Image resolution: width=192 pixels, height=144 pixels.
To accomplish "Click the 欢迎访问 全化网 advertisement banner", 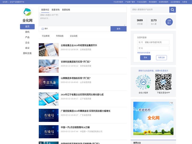I will pyautogui.click(x=153, y=118).
